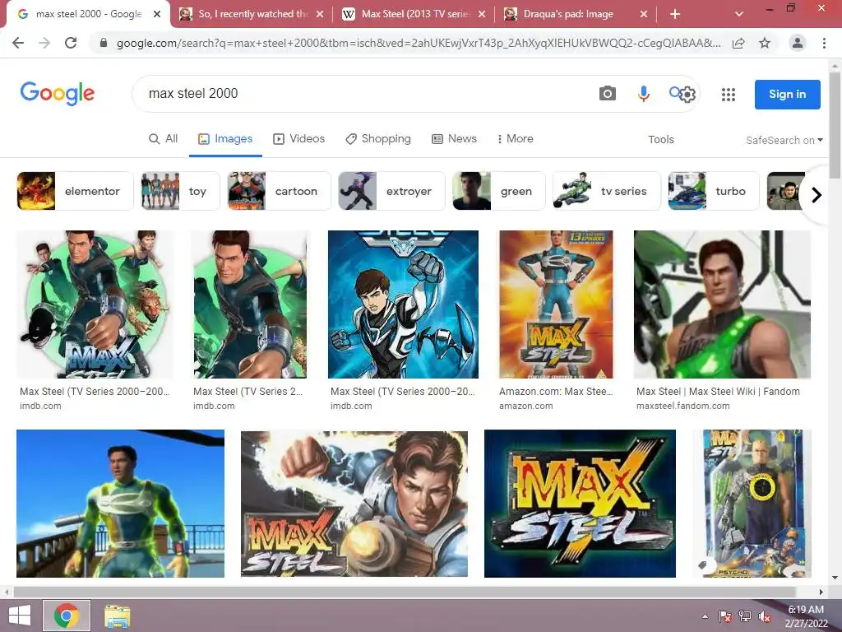Filter results by the turbo chip
This screenshot has height=632, width=842.
tap(714, 191)
